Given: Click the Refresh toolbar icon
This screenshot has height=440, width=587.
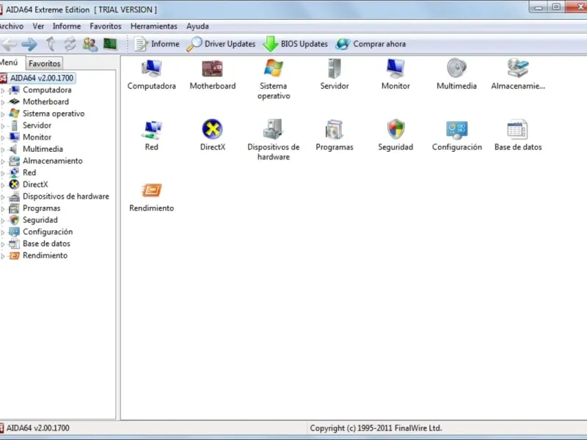Looking at the screenshot, I should pyautogui.click(x=70, y=44).
